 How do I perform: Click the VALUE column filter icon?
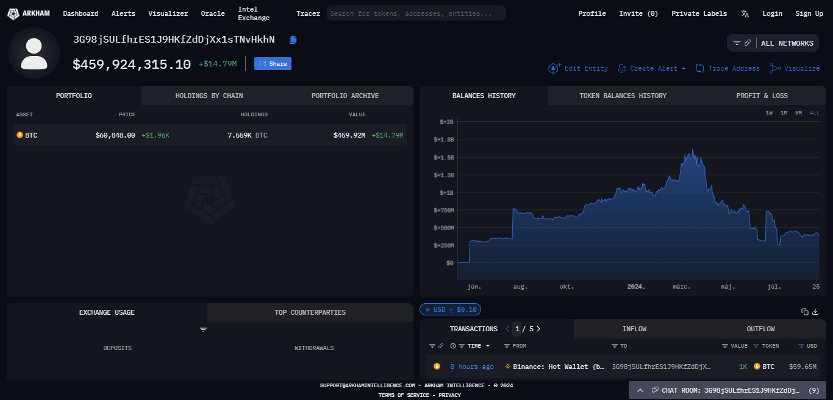point(725,346)
